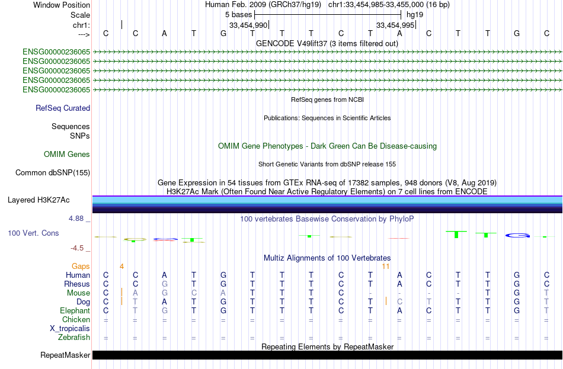Click the gap count 11 in the Gaps row
The image size is (563, 369).
(x=386, y=267)
